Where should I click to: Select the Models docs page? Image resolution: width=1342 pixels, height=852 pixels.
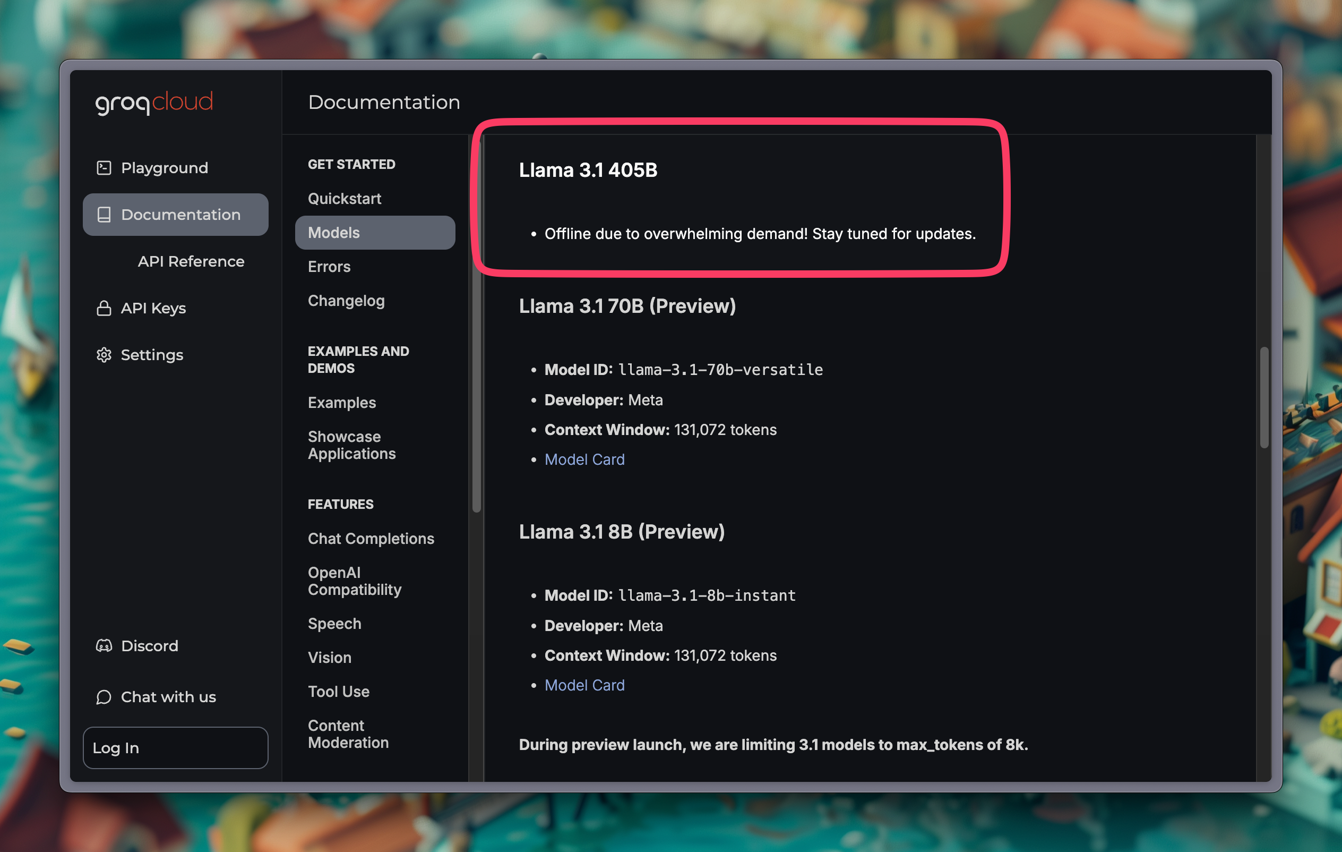(x=375, y=233)
